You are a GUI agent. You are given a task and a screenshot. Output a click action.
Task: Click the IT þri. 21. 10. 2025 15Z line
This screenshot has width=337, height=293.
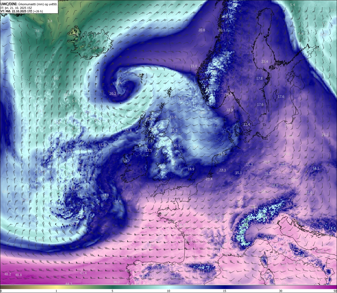pos(16,8)
